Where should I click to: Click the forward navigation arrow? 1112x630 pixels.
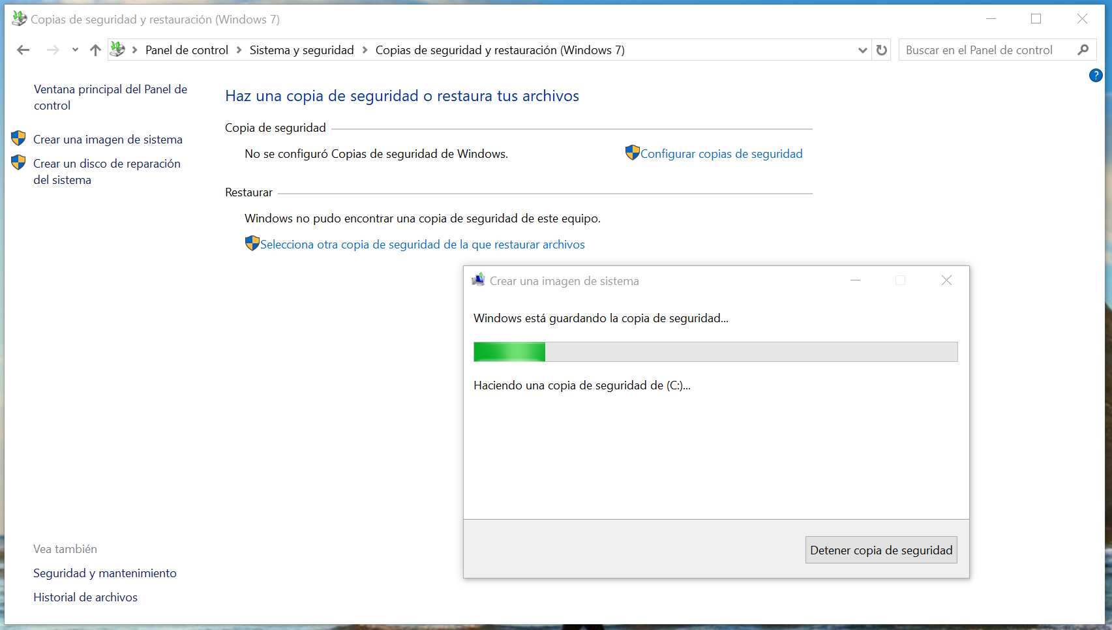[53, 50]
